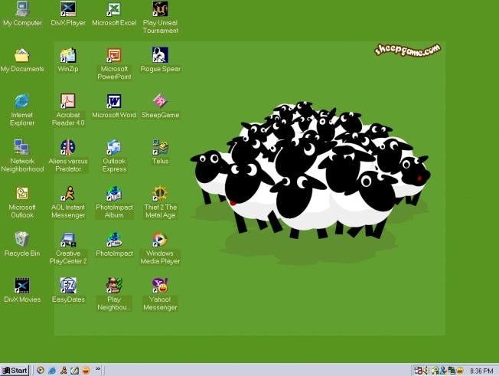This screenshot has width=499, height=376.
Task: Select the Microsoft Outlook desktop icon
Action: (22, 202)
